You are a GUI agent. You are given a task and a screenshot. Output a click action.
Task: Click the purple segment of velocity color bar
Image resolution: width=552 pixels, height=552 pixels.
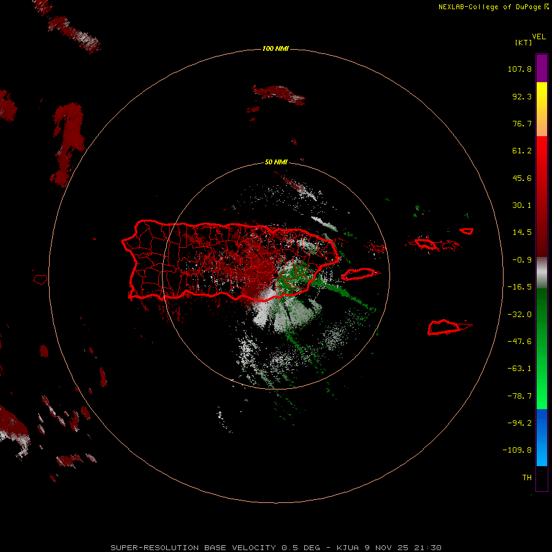point(542,68)
